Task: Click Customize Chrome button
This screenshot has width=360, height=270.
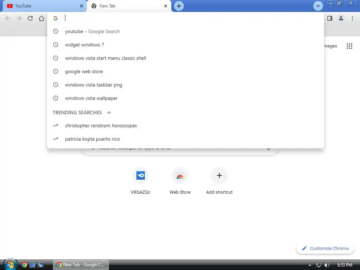Action: pos(325,249)
